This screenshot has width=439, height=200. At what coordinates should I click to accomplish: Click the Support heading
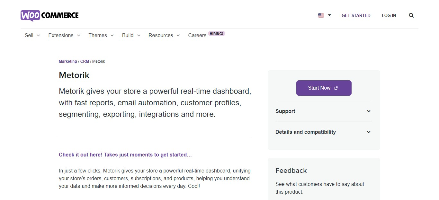285,111
